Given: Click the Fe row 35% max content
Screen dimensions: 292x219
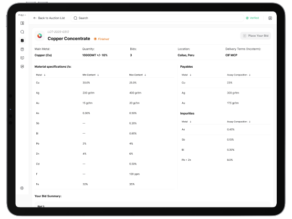Looking at the screenshot, I should click(x=132, y=184).
